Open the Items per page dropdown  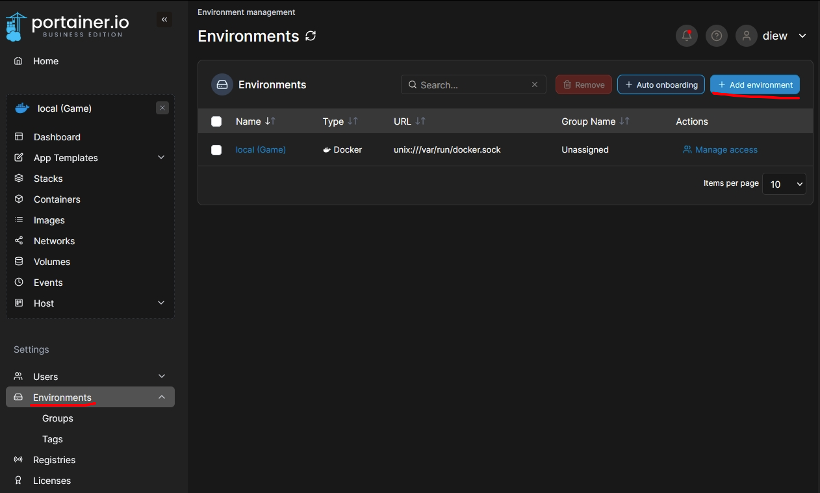(784, 184)
